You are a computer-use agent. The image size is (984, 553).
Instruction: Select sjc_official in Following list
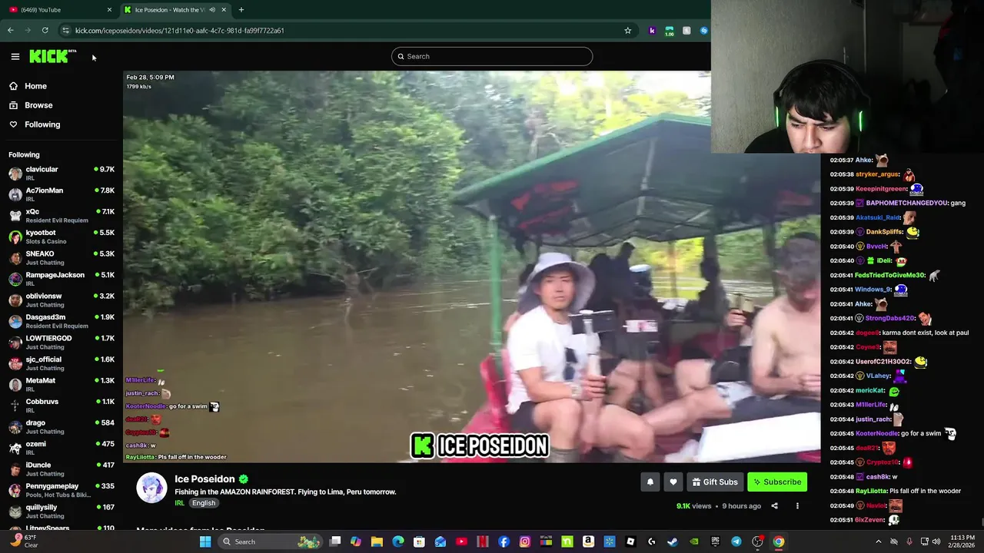coord(61,363)
